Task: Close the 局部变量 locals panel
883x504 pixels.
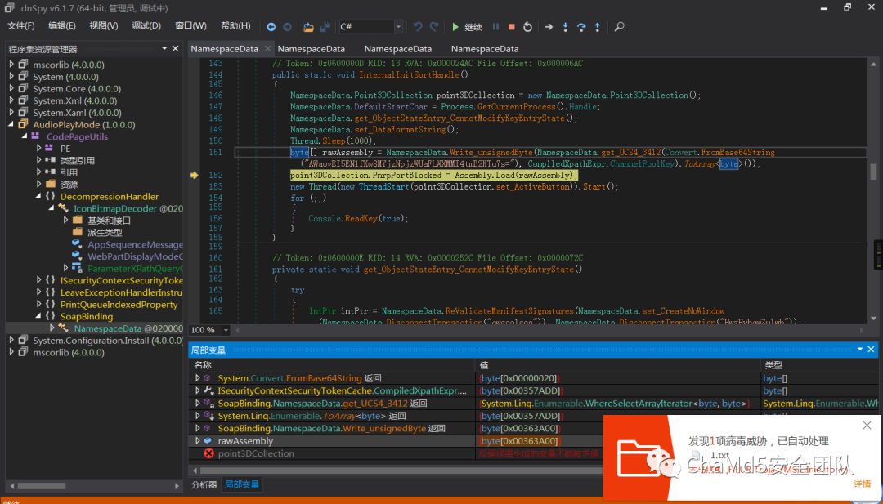Action: [872, 350]
